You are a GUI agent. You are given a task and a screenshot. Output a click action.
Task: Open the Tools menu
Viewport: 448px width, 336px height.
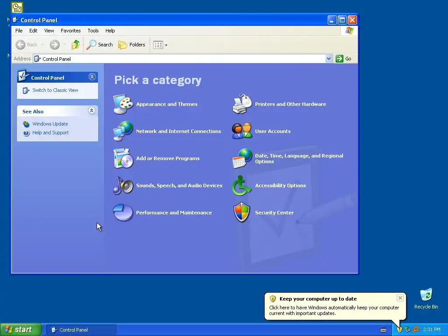93,31
